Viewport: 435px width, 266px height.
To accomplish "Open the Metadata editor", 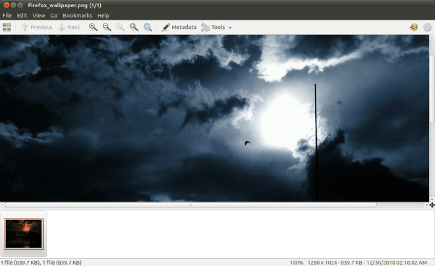I will tap(179, 27).
